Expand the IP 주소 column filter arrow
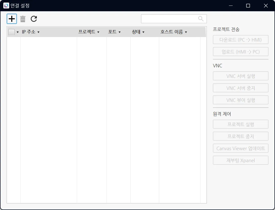This screenshot has height=210, width=275. [x=39, y=32]
